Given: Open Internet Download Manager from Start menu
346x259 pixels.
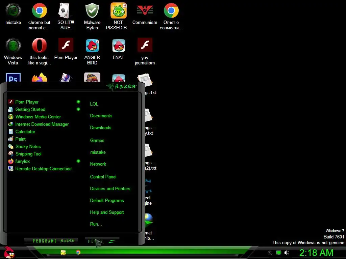Looking at the screenshot, I should [42, 124].
